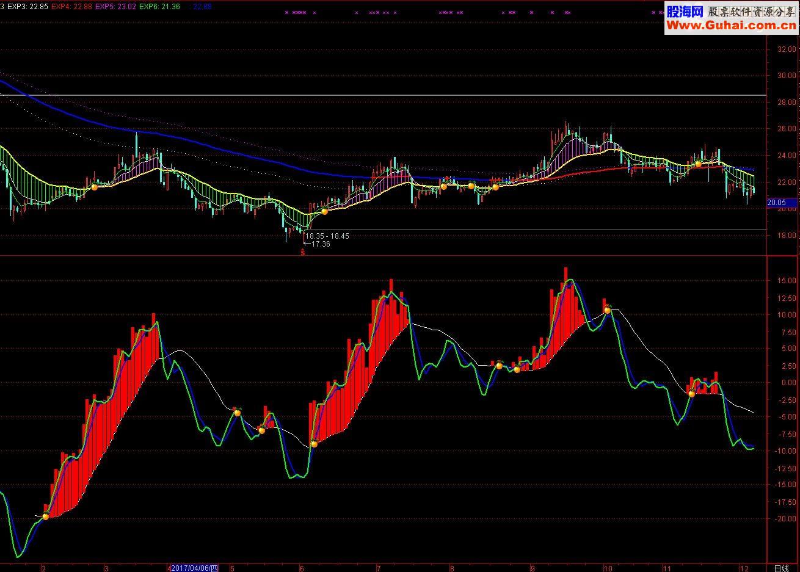Click the red S signal marker
Image resolution: width=800 pixels, height=572 pixels.
coord(302,252)
